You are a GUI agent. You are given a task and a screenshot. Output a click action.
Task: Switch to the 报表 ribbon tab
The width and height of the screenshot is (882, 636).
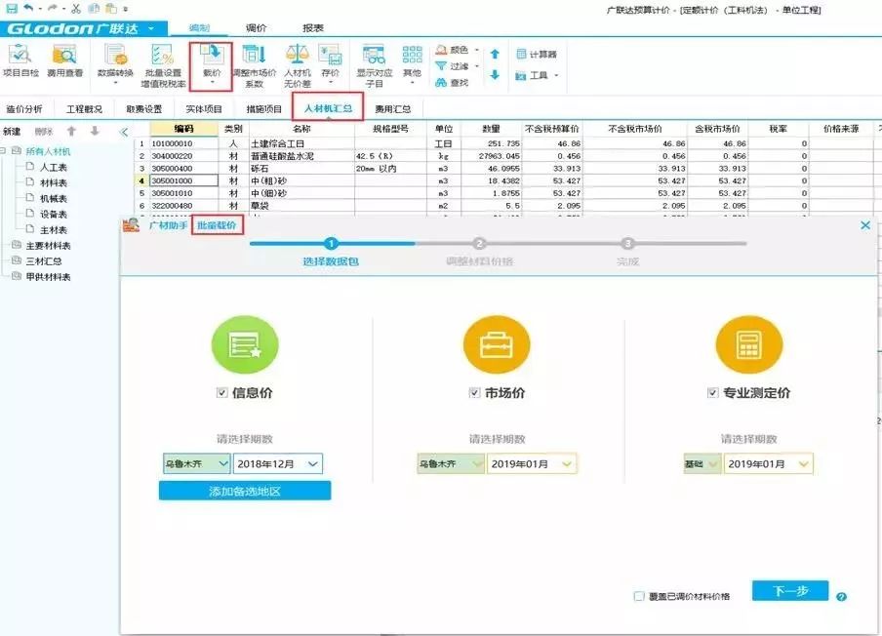tap(313, 28)
